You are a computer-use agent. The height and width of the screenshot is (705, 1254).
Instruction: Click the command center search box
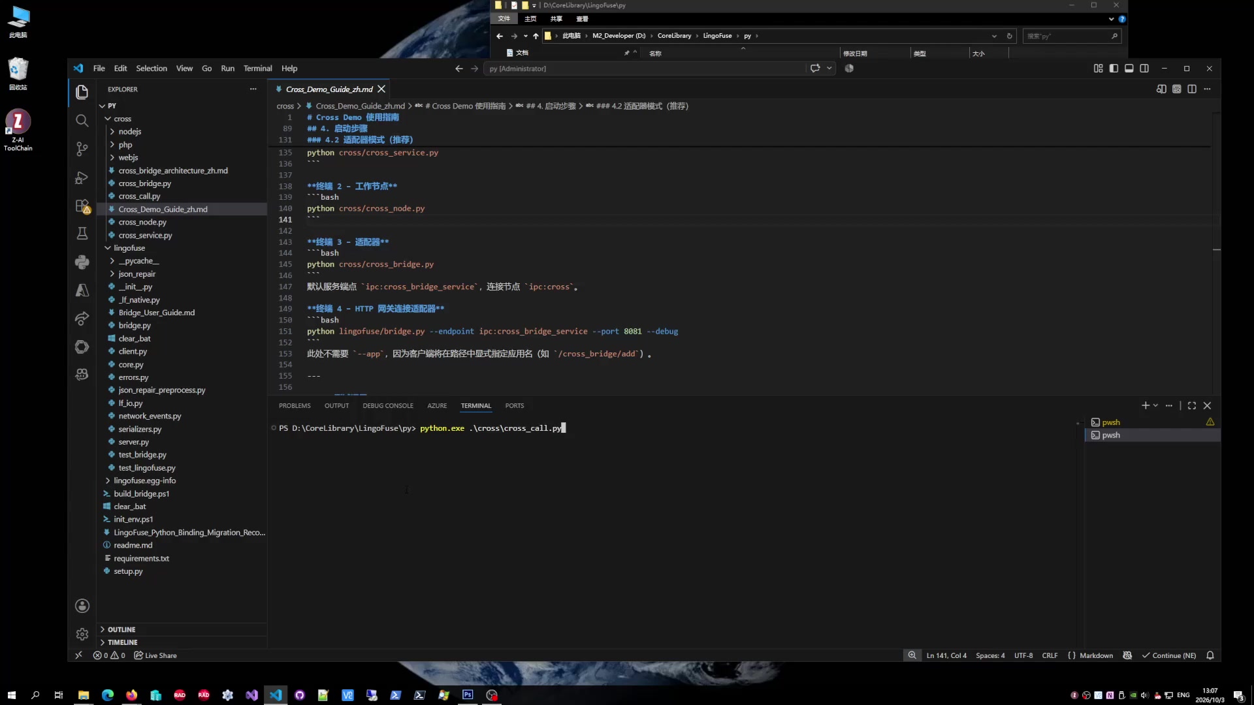(x=644, y=69)
